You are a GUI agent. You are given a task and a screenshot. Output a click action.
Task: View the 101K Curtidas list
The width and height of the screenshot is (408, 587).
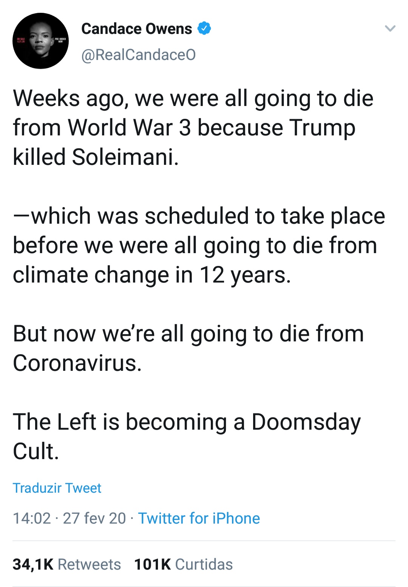183,564
